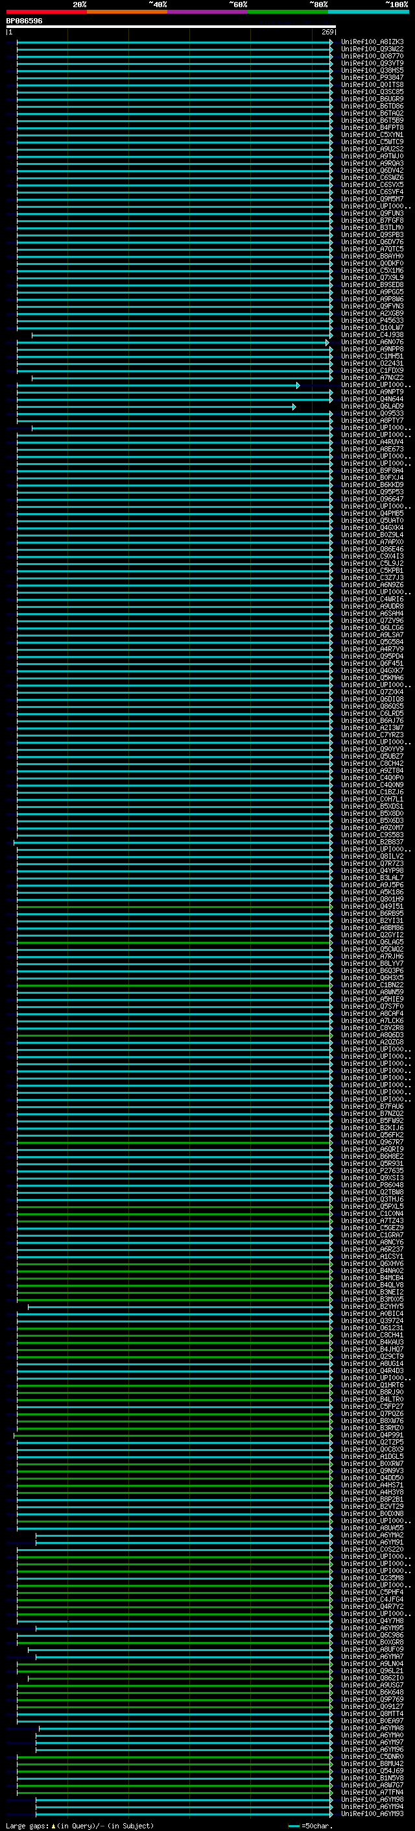The image size is (415, 1831).
Task: Select the UniRef100_Q235M8 label
Action: coord(372,1578)
